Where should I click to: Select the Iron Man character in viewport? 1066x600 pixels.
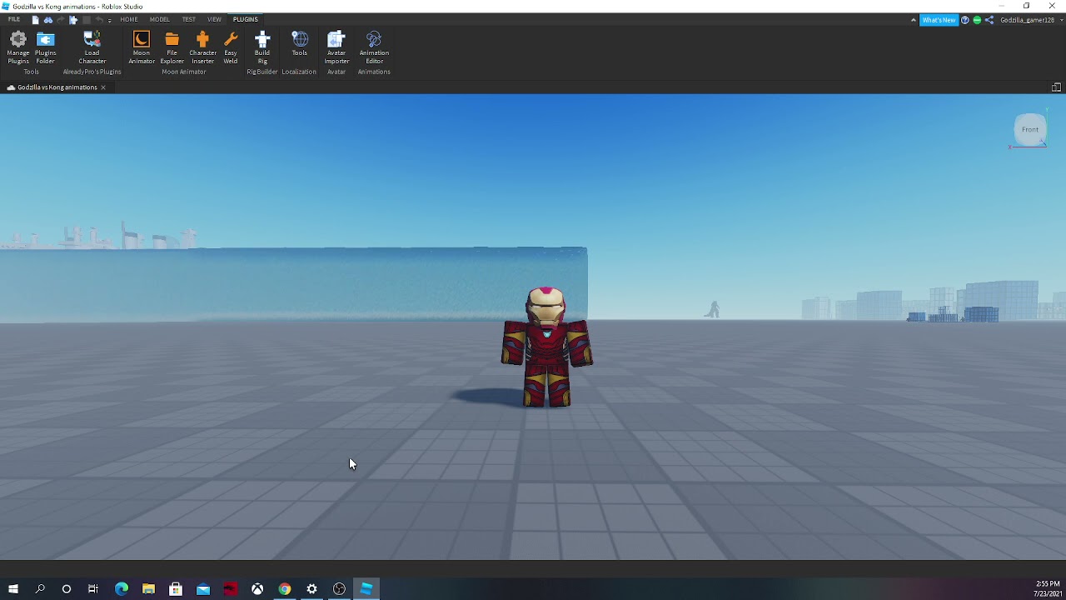coord(546,347)
